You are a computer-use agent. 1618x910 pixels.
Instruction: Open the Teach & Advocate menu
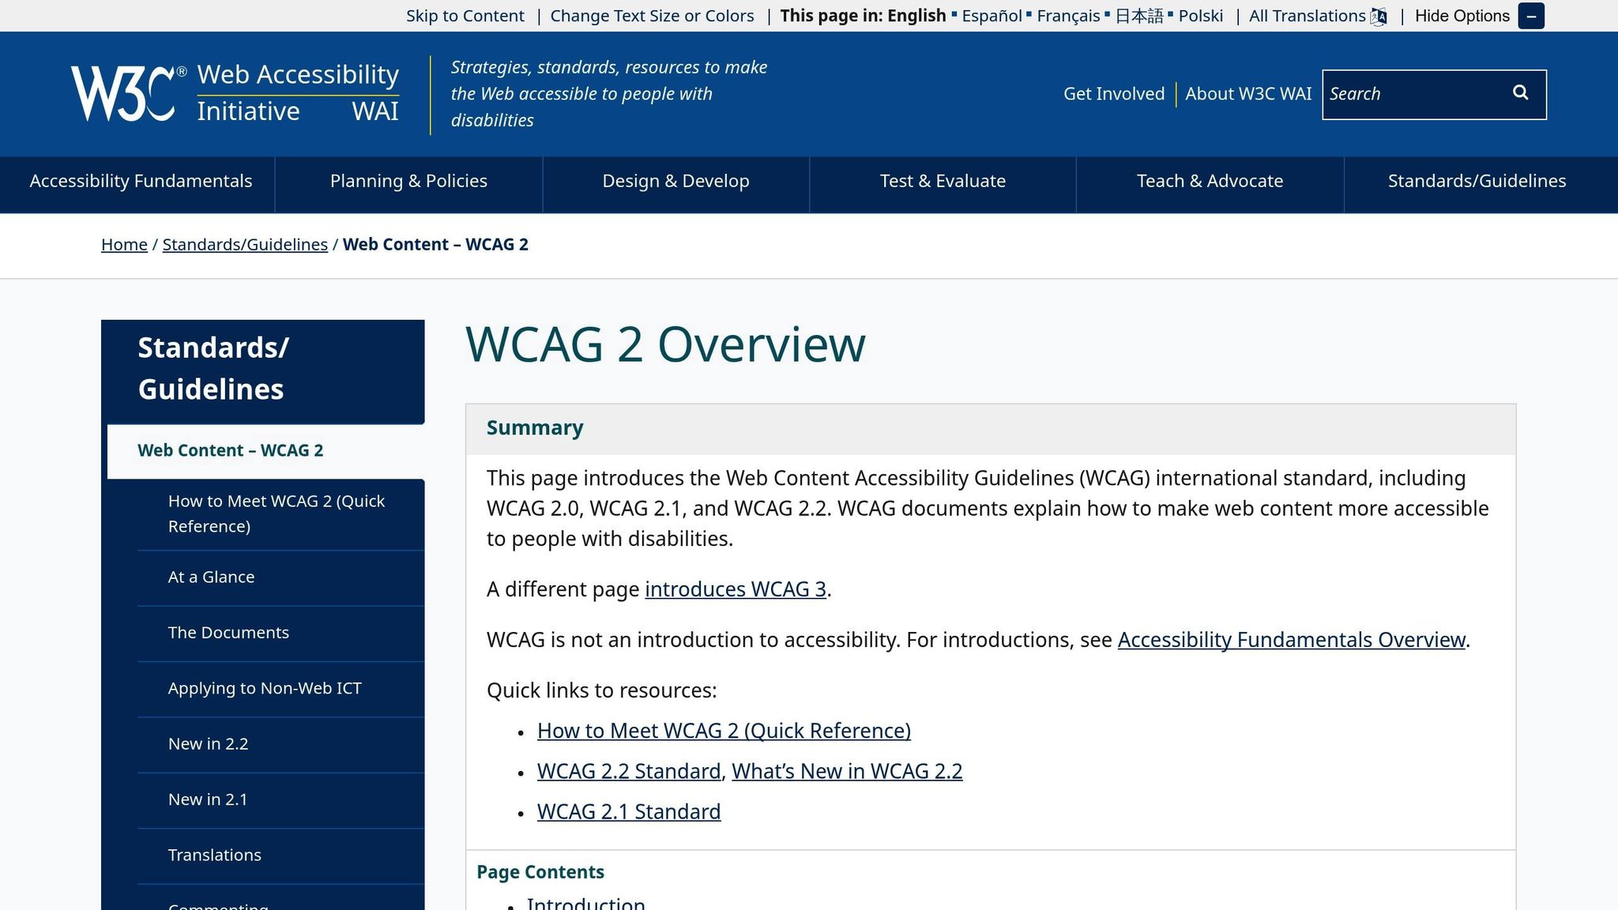pos(1209,182)
